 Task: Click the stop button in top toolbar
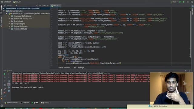[188, 2]
